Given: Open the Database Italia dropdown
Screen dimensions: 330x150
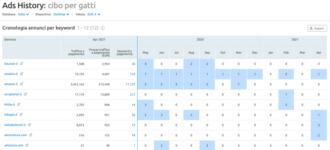Looking at the screenshot, I should tap(23, 14).
